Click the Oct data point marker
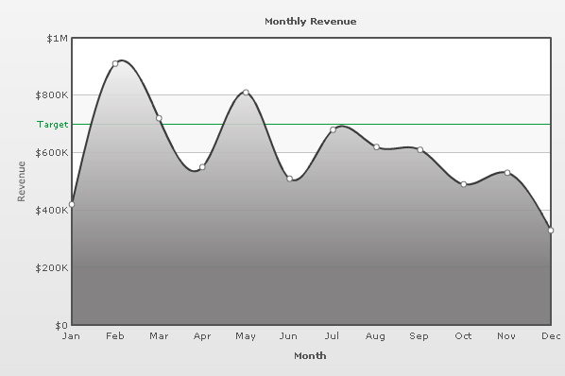Image resolution: width=565 pixels, height=376 pixels. tap(464, 184)
